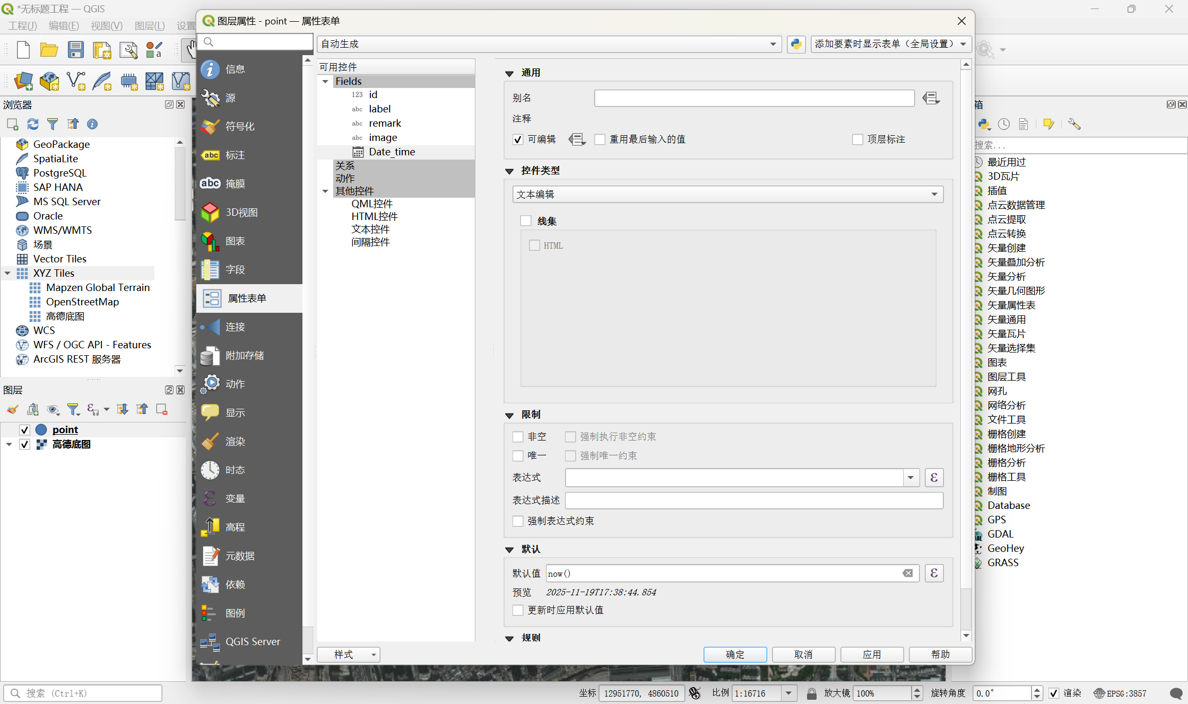
Task: Open the 符号化 symbology section
Action: [240, 126]
